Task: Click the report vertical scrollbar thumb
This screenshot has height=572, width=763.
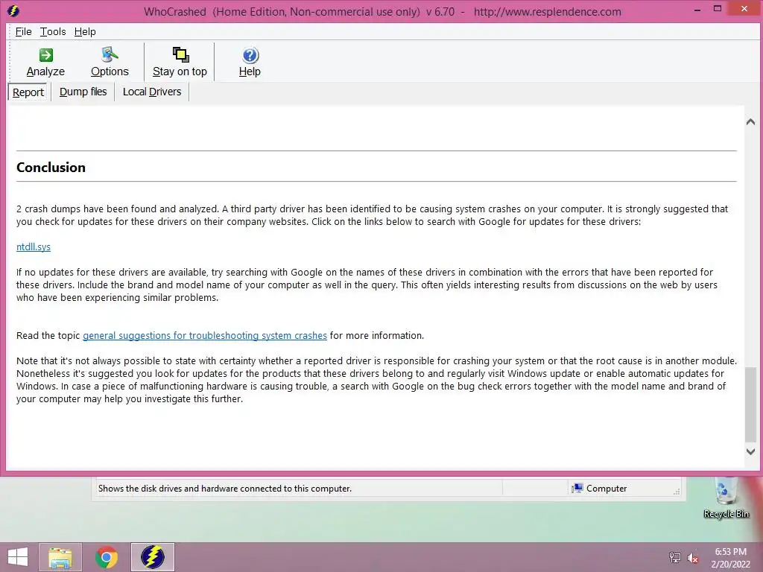Action: pyautogui.click(x=751, y=404)
